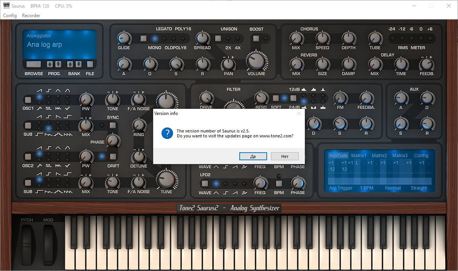Screen dimensions: 458x271
Task: Click the PAN knob
Action: click(x=228, y=64)
